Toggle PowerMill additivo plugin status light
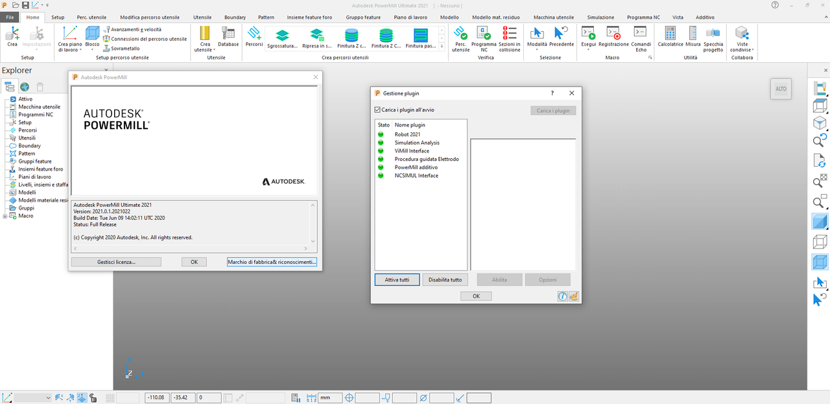 (x=381, y=167)
